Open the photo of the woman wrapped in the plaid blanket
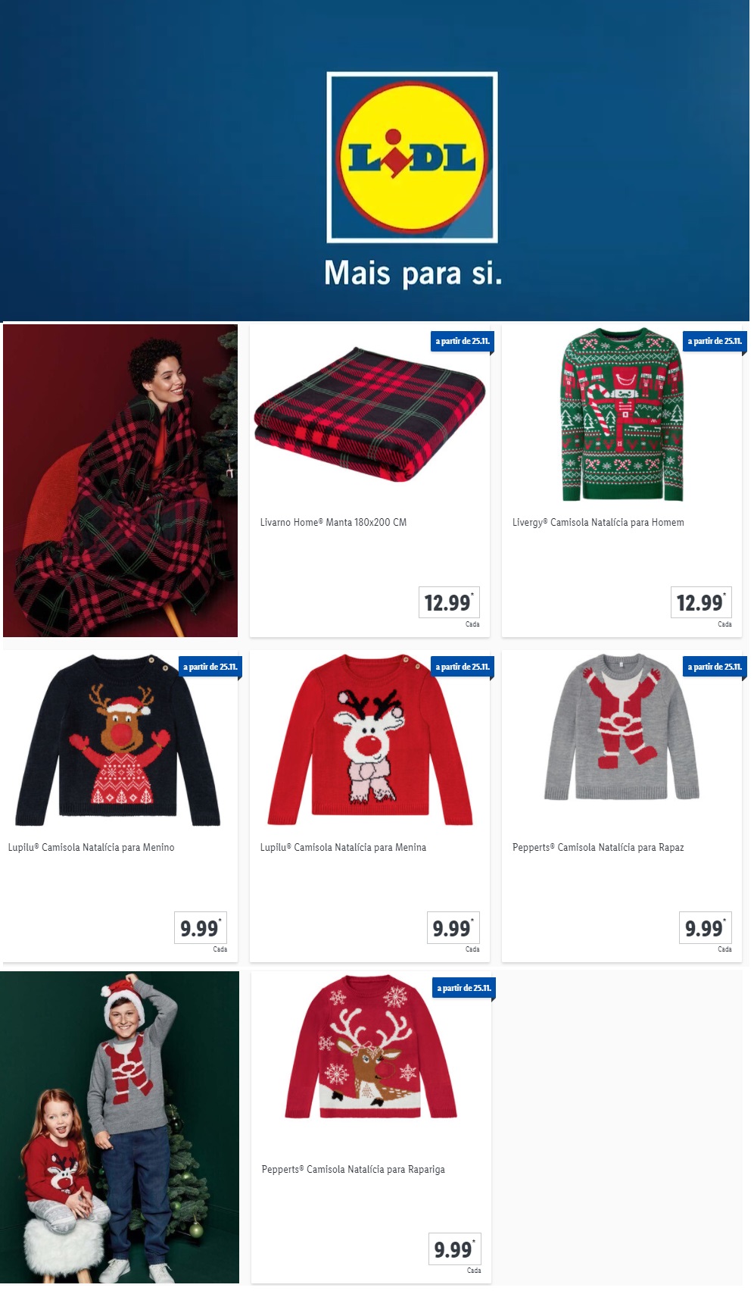The image size is (754, 1294). [120, 481]
